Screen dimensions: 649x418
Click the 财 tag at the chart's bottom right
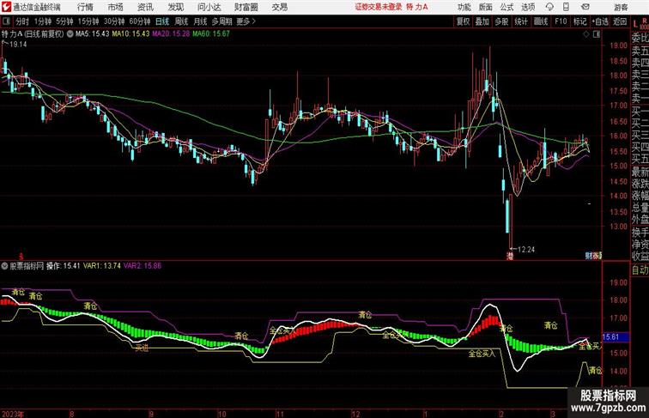click(x=589, y=256)
